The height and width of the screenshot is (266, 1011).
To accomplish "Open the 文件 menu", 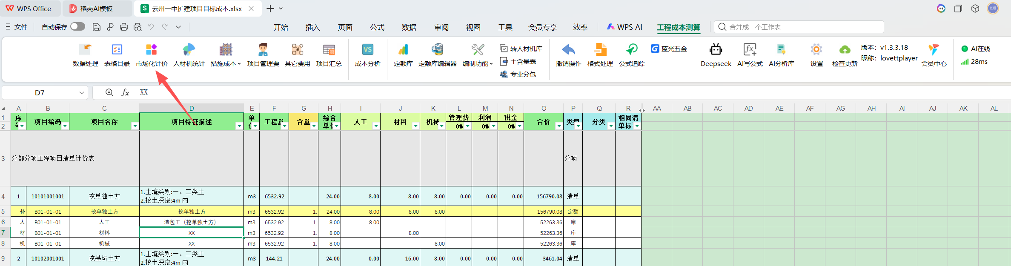I will [x=17, y=27].
